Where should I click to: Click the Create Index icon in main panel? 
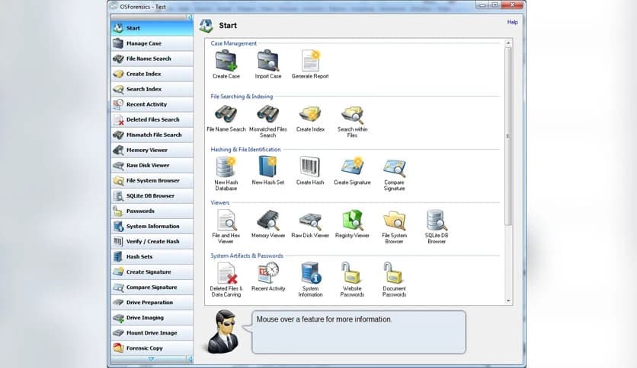(x=310, y=114)
